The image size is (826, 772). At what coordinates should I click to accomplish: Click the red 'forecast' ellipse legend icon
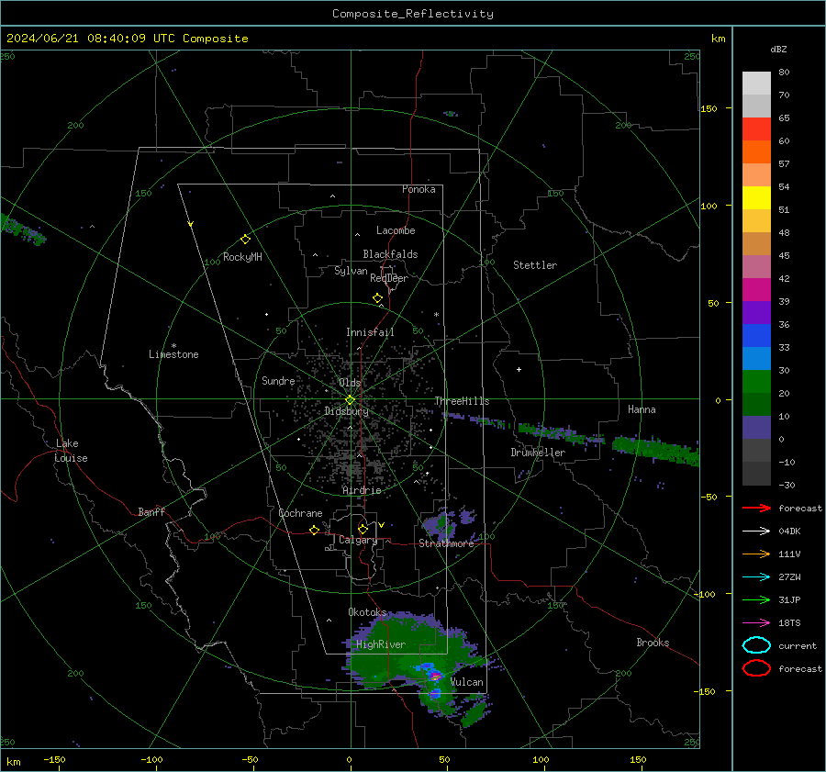click(x=756, y=668)
